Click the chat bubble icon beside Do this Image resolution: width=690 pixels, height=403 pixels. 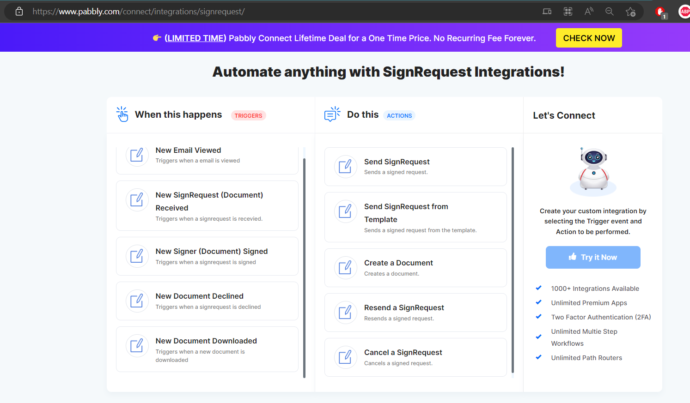coord(332,114)
